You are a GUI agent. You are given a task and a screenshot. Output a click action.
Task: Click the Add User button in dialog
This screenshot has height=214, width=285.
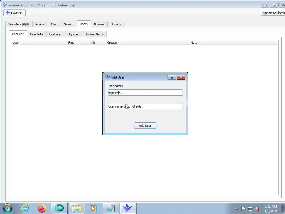tap(145, 126)
